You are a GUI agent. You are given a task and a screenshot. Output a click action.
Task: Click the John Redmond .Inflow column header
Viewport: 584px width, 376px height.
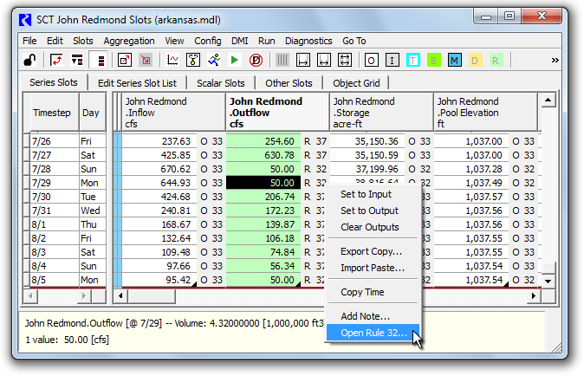(173, 112)
